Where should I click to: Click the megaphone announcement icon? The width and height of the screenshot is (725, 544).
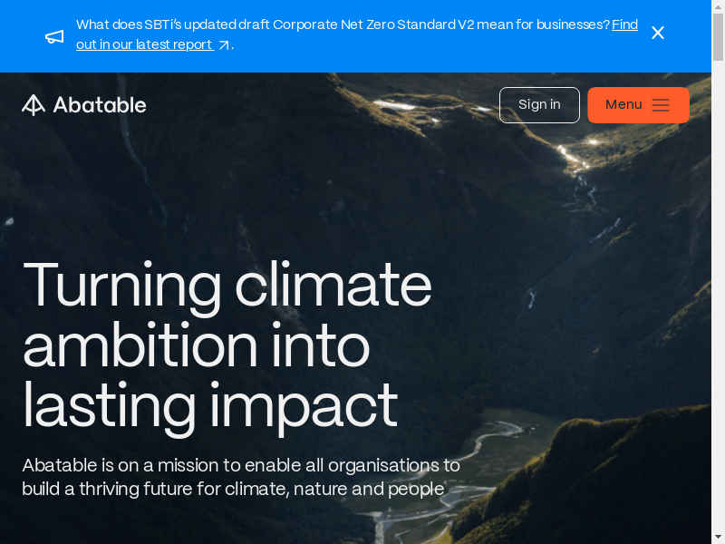click(54, 36)
